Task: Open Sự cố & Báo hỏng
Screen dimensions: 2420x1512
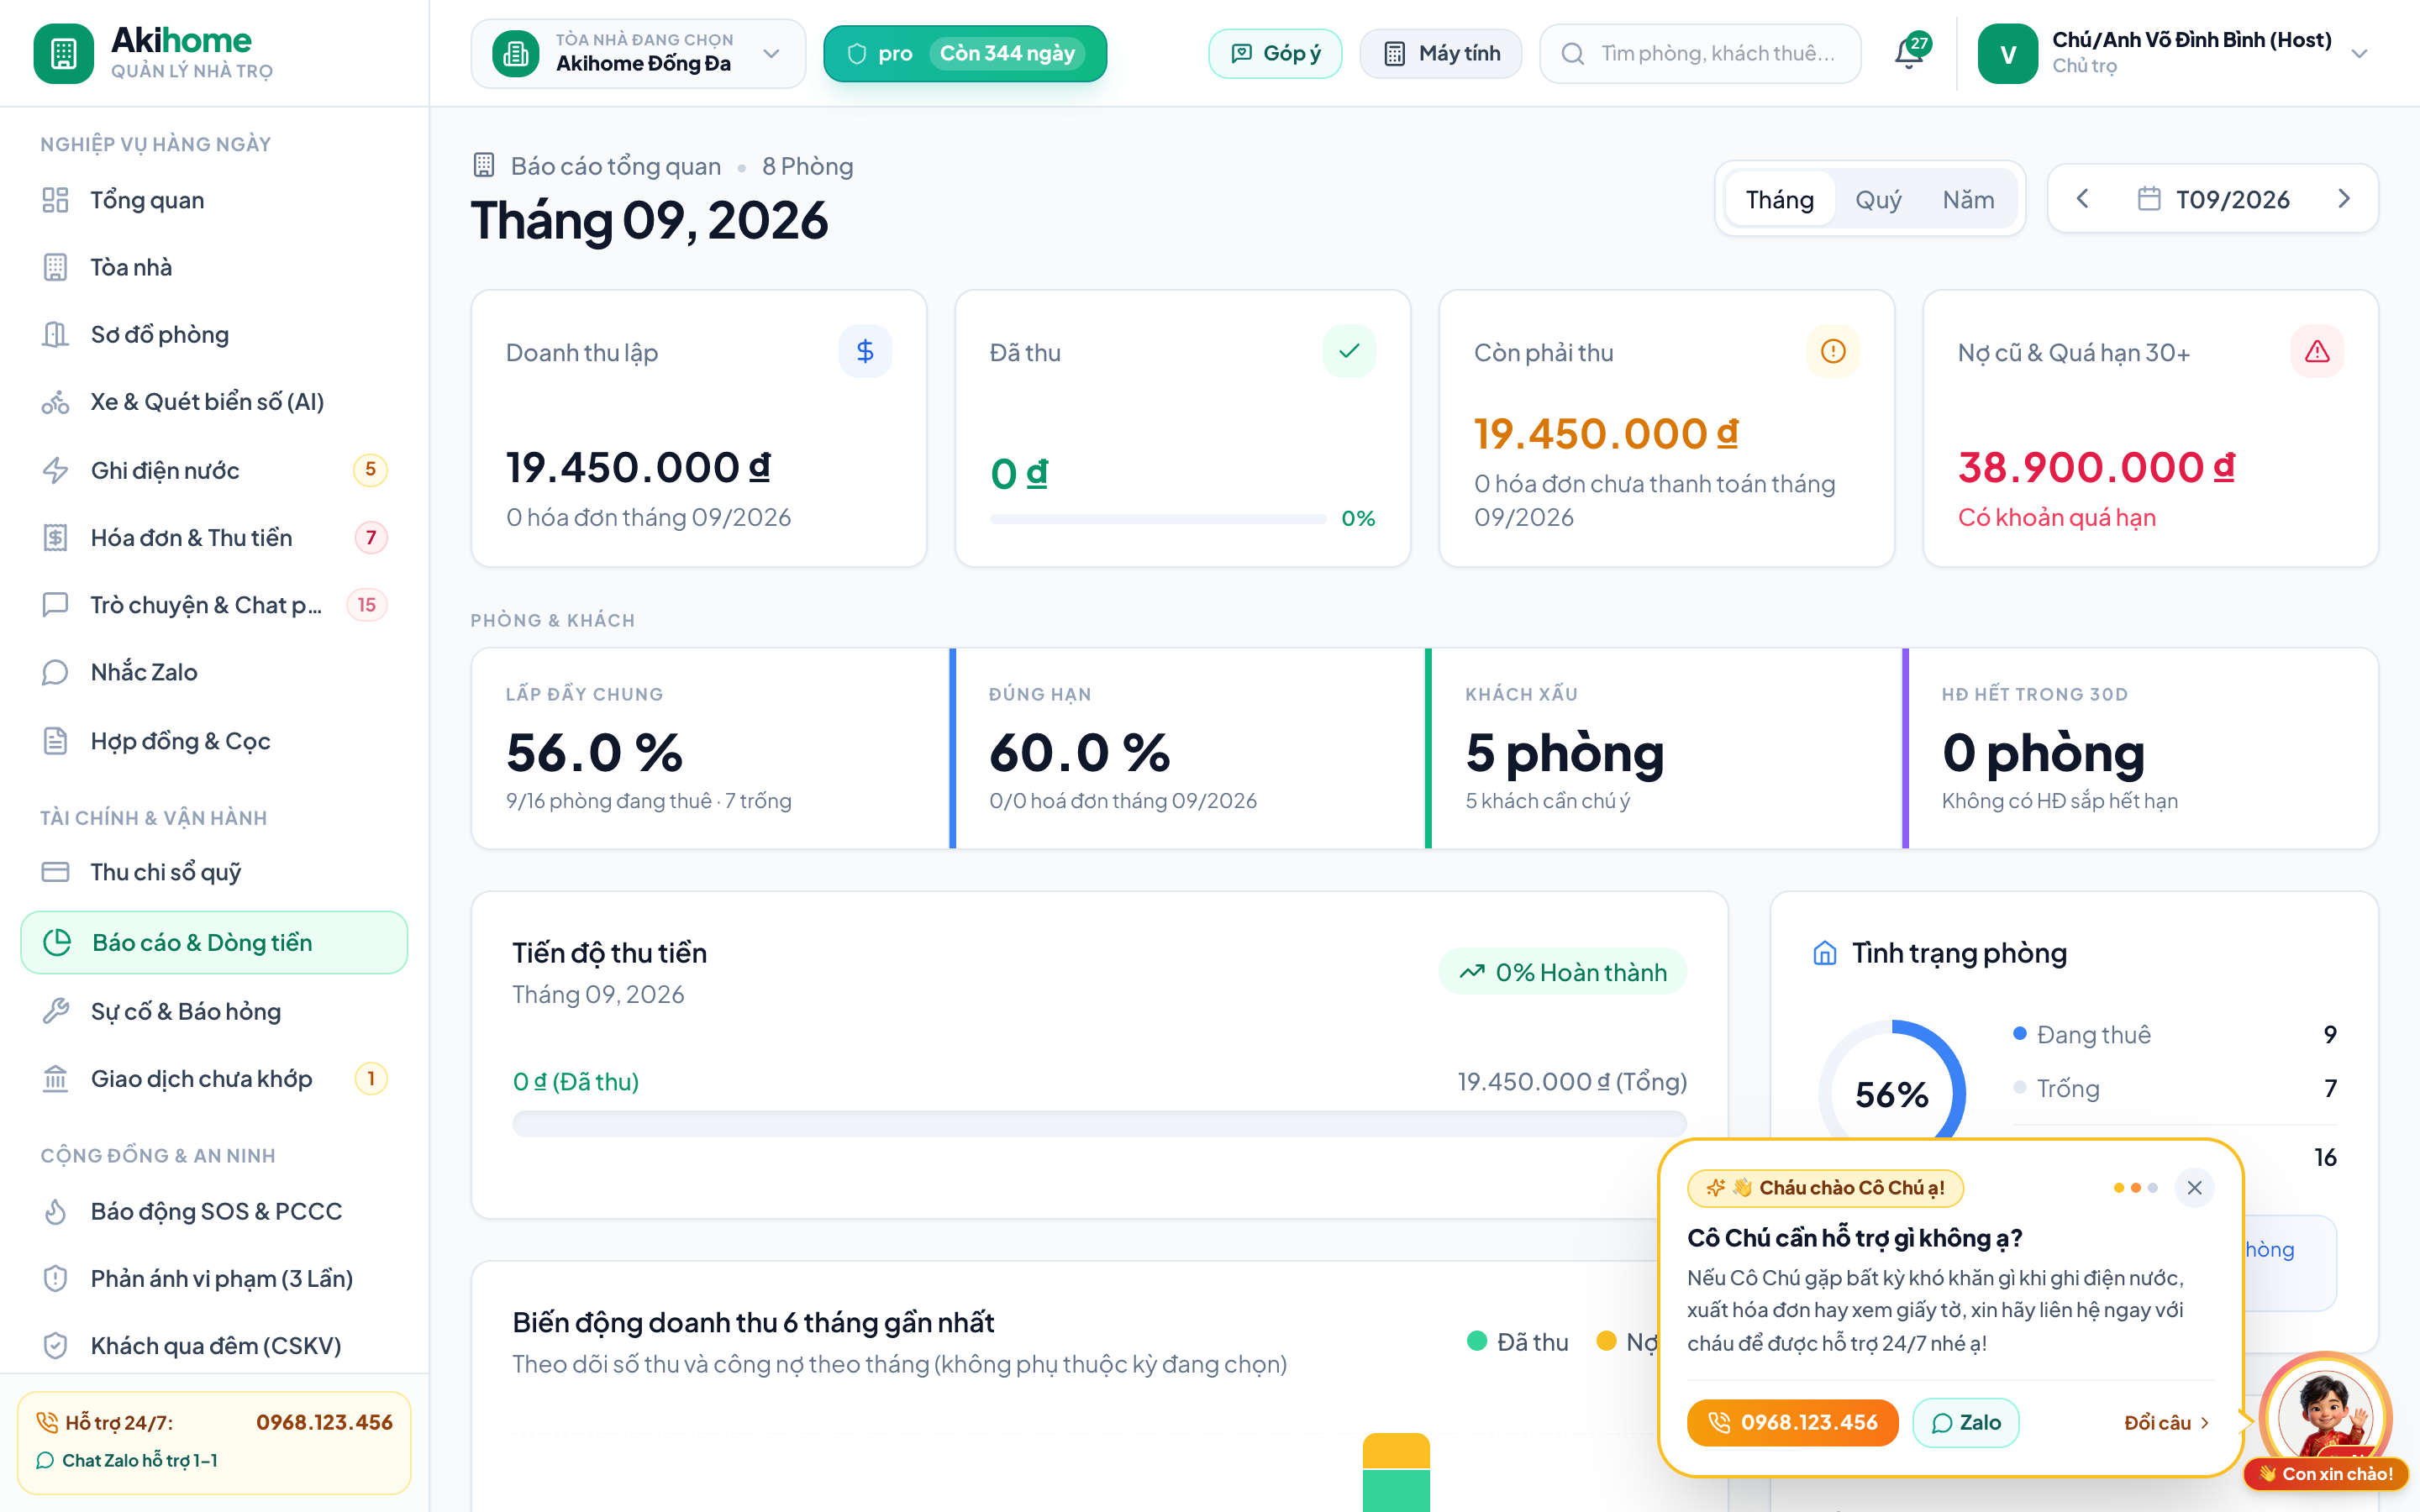Action: pyautogui.click(x=214, y=1011)
